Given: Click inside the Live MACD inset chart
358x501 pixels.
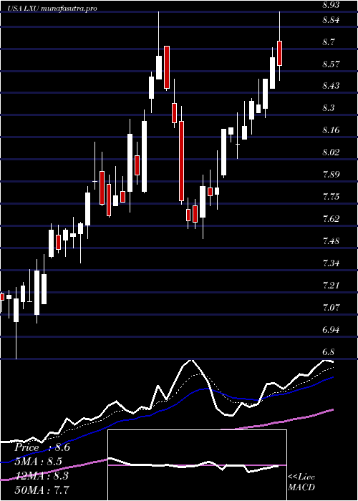Looking at the screenshot, I should coord(197,465).
